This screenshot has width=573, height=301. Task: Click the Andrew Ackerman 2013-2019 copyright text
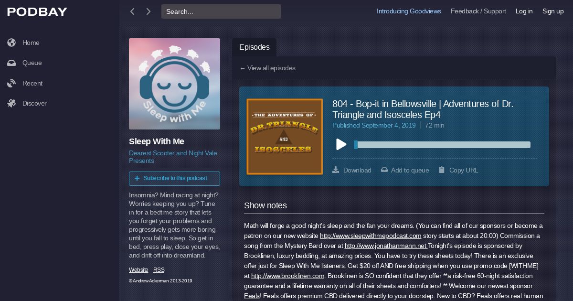click(160, 281)
